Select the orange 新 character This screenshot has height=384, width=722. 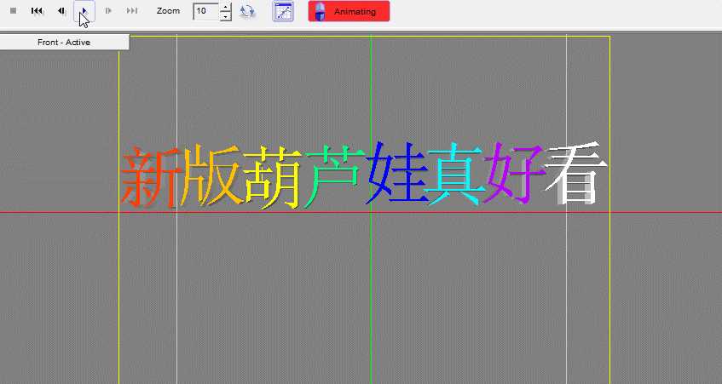[x=150, y=177]
